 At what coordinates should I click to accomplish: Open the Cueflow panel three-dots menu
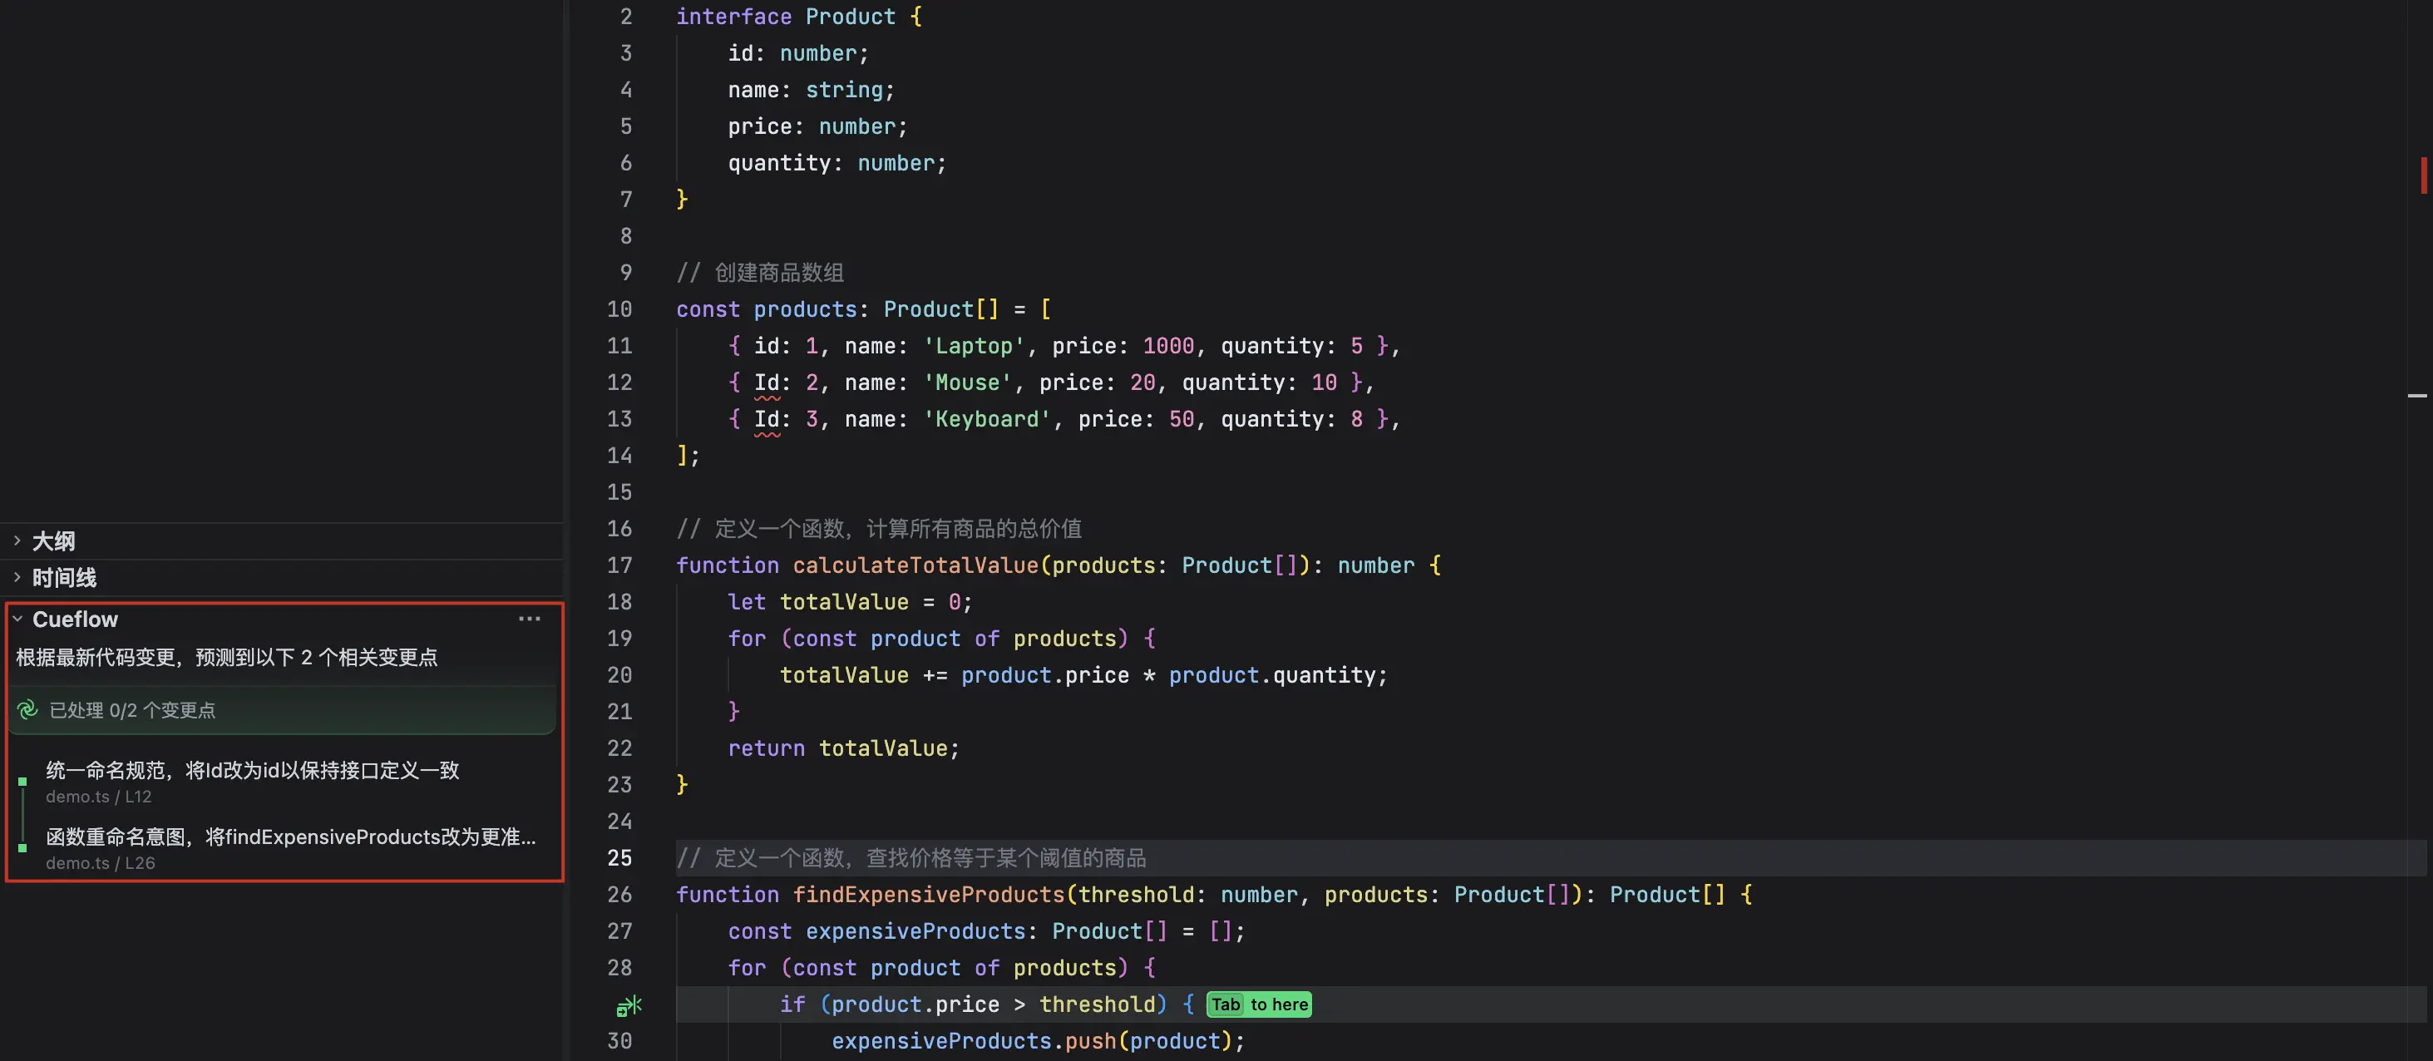[x=529, y=619]
